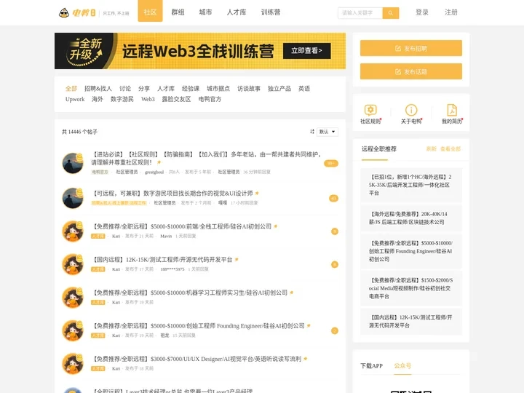Select the 访谈故事 category filter

[249, 89]
